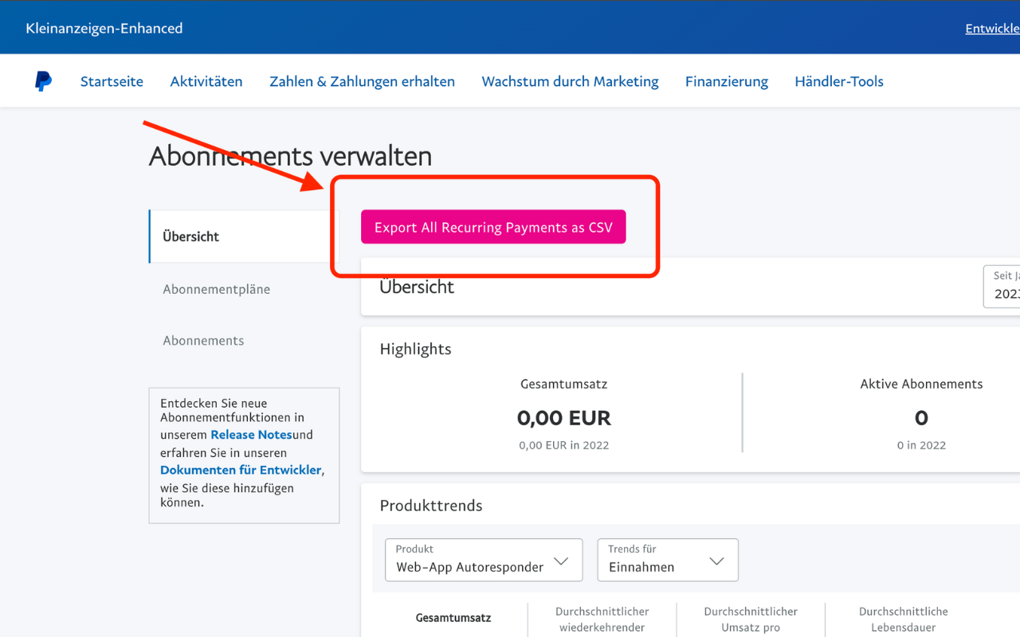Open the Aktivitäten menu

click(206, 80)
